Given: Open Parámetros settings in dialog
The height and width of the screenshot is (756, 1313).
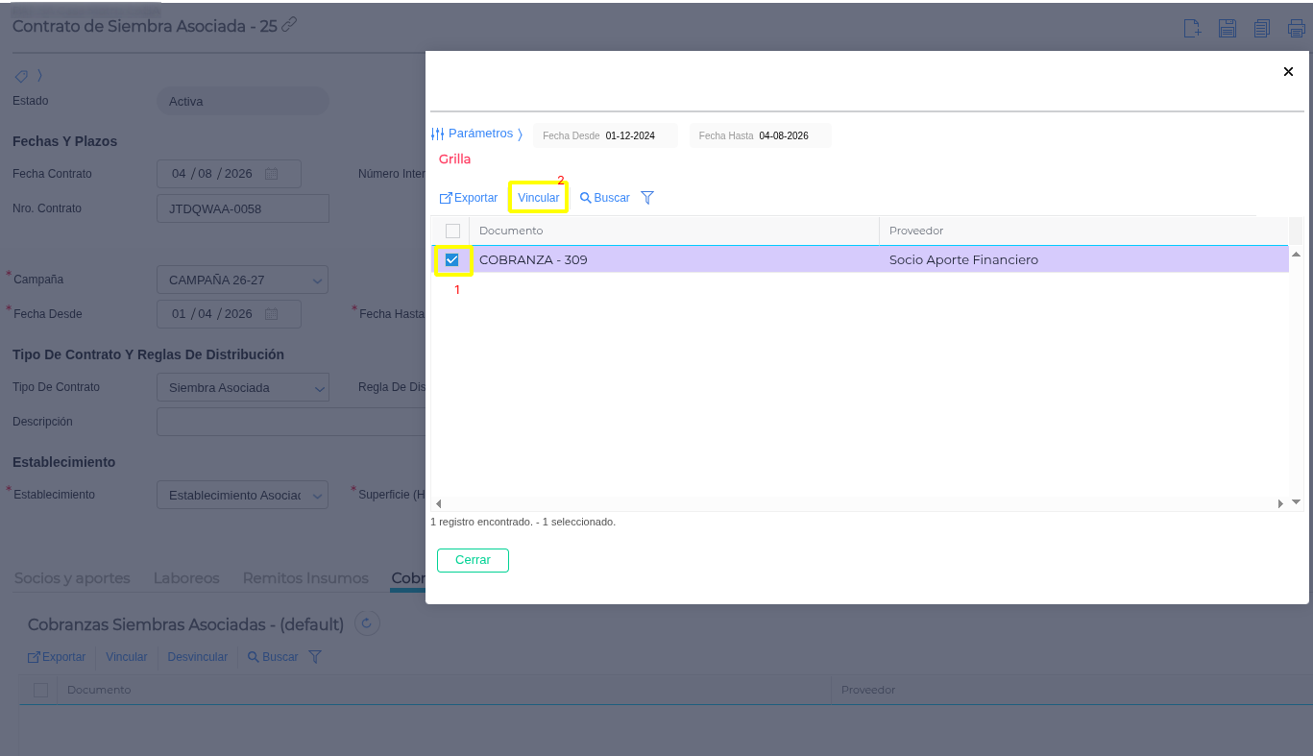Looking at the screenshot, I should (x=476, y=134).
